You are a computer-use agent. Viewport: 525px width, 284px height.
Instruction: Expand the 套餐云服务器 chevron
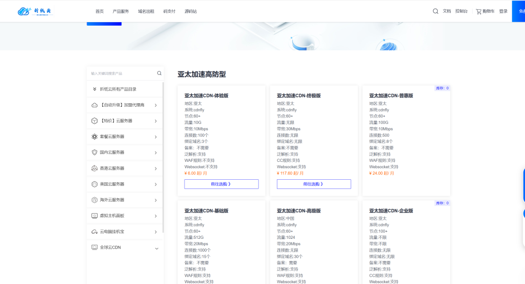pos(156,137)
